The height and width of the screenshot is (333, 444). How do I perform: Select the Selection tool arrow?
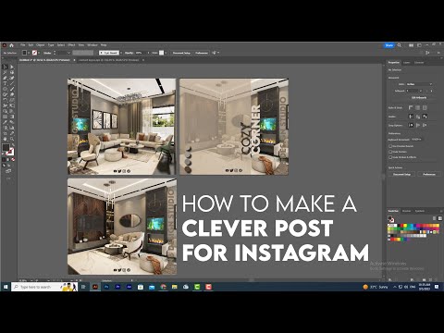pyautogui.click(x=5, y=67)
